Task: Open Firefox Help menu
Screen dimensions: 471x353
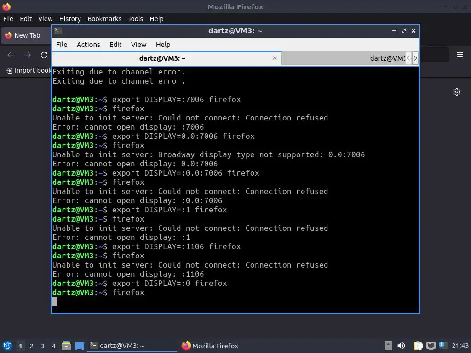Action: (x=156, y=19)
